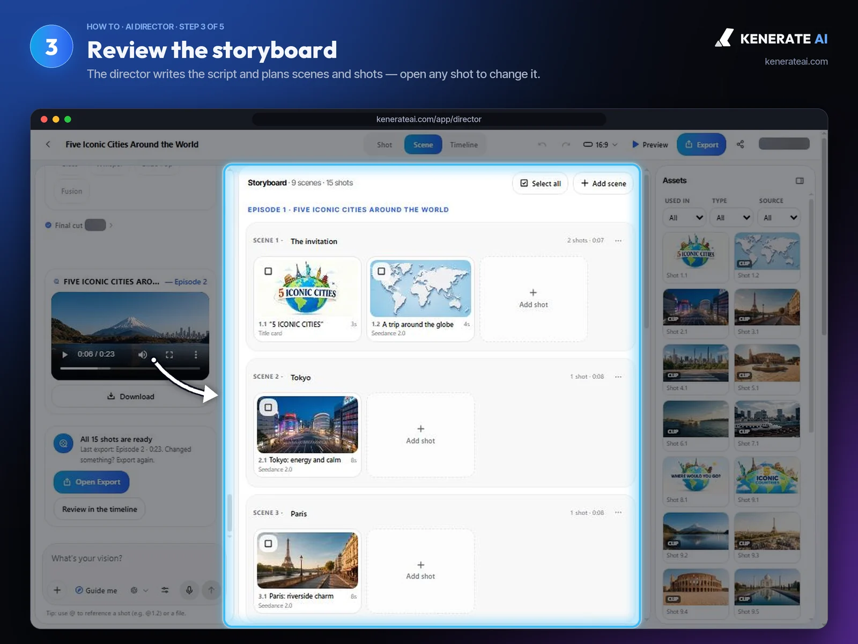Image resolution: width=858 pixels, height=644 pixels.
Task: Add a shot to the Paris scene
Action: (420, 570)
